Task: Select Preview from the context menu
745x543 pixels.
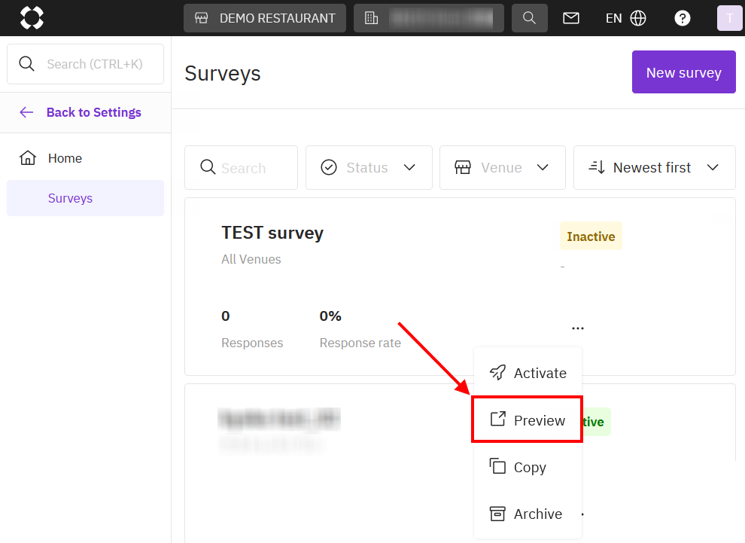Action: coord(528,420)
